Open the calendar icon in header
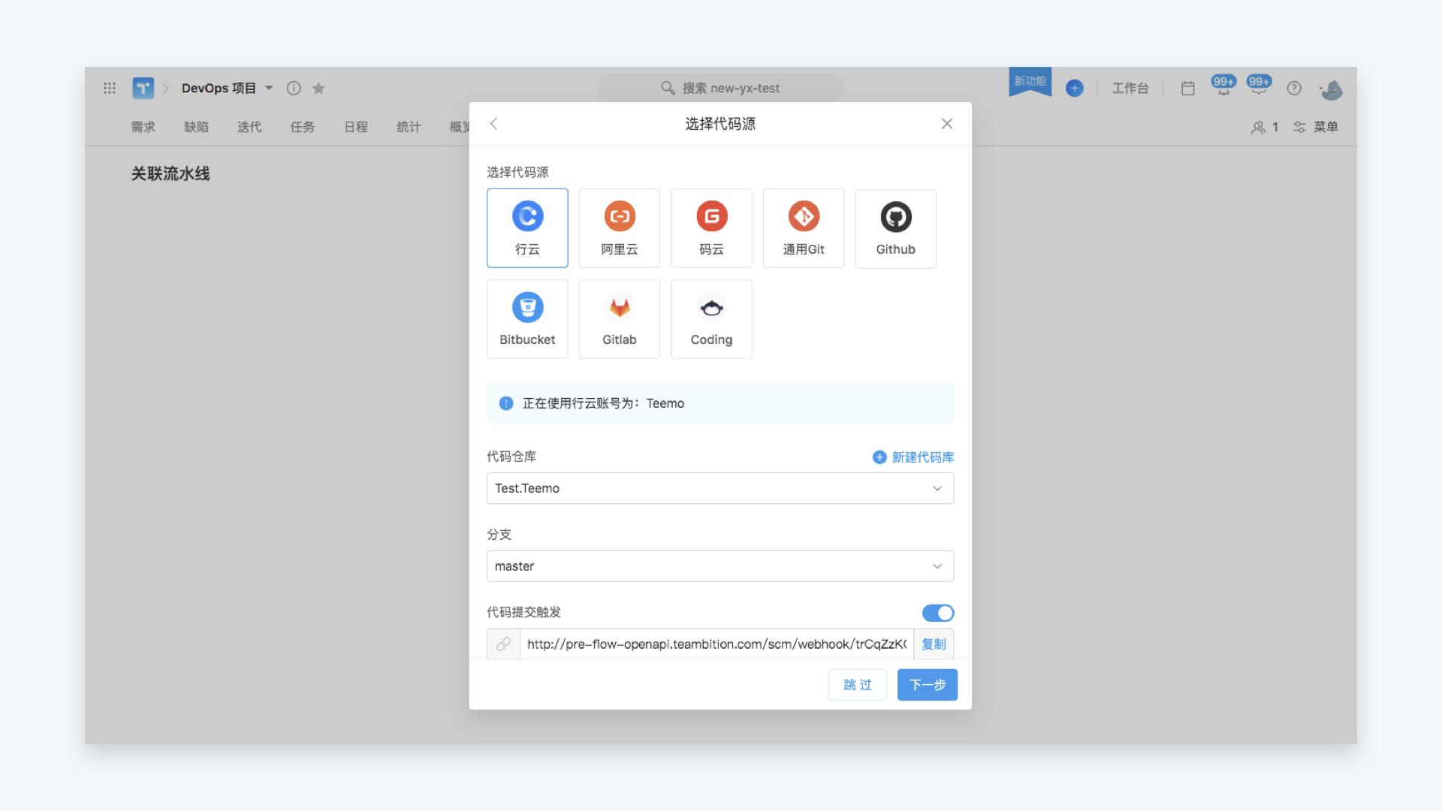This screenshot has height=811, width=1442. [x=1187, y=88]
